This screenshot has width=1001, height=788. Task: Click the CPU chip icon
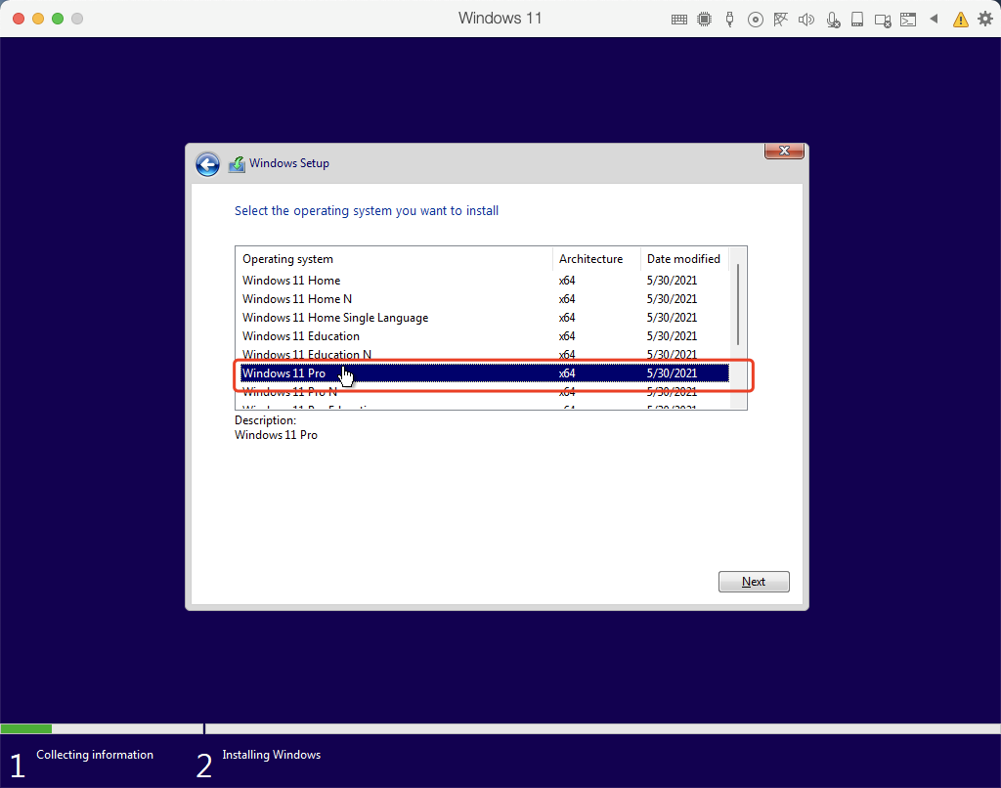click(704, 20)
